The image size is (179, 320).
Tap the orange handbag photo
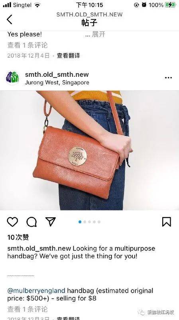coord(89,150)
